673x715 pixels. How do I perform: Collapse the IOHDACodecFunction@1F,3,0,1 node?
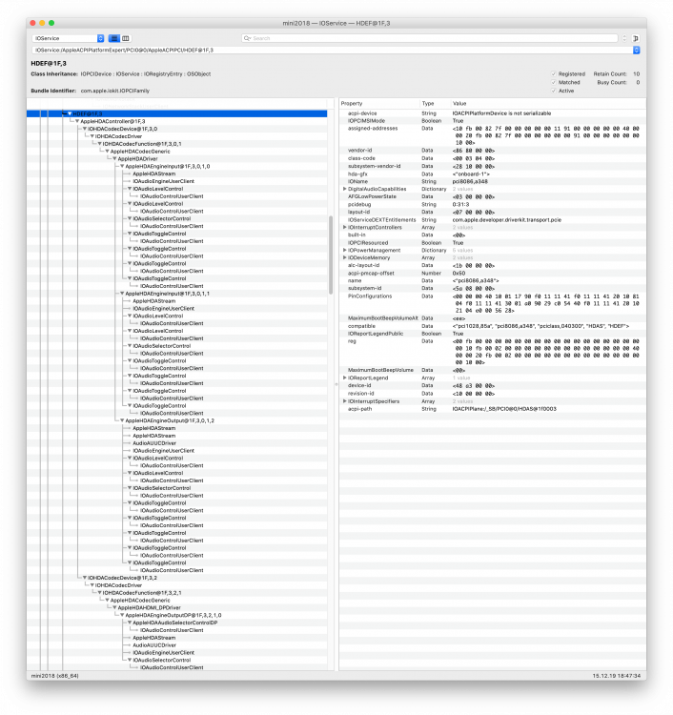pos(99,144)
